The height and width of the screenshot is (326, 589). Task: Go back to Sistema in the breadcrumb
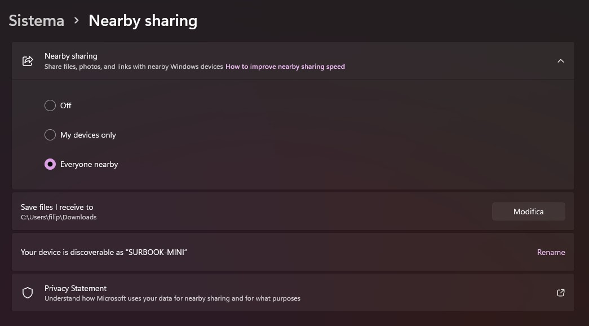[36, 21]
